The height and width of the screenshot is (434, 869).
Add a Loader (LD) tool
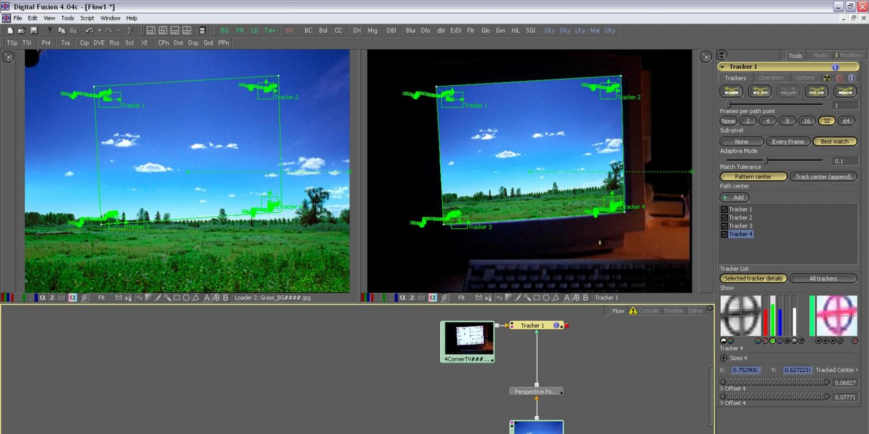coord(254,30)
